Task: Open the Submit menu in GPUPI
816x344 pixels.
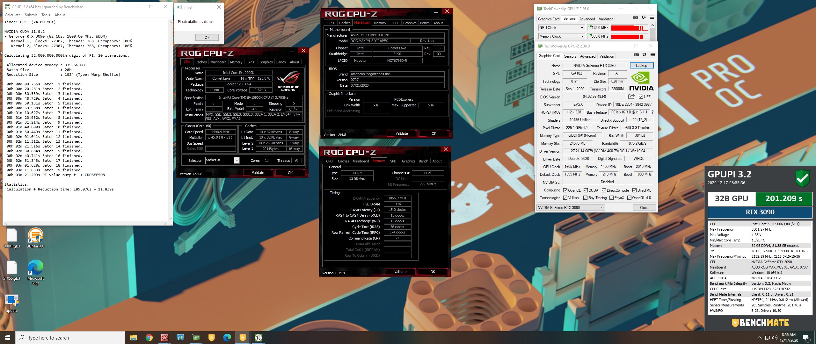Action: click(31, 15)
